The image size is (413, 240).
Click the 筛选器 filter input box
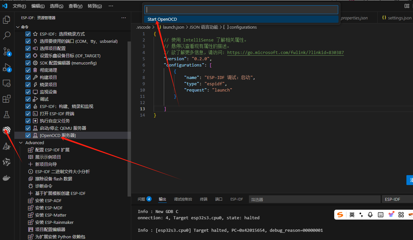click(x=314, y=199)
